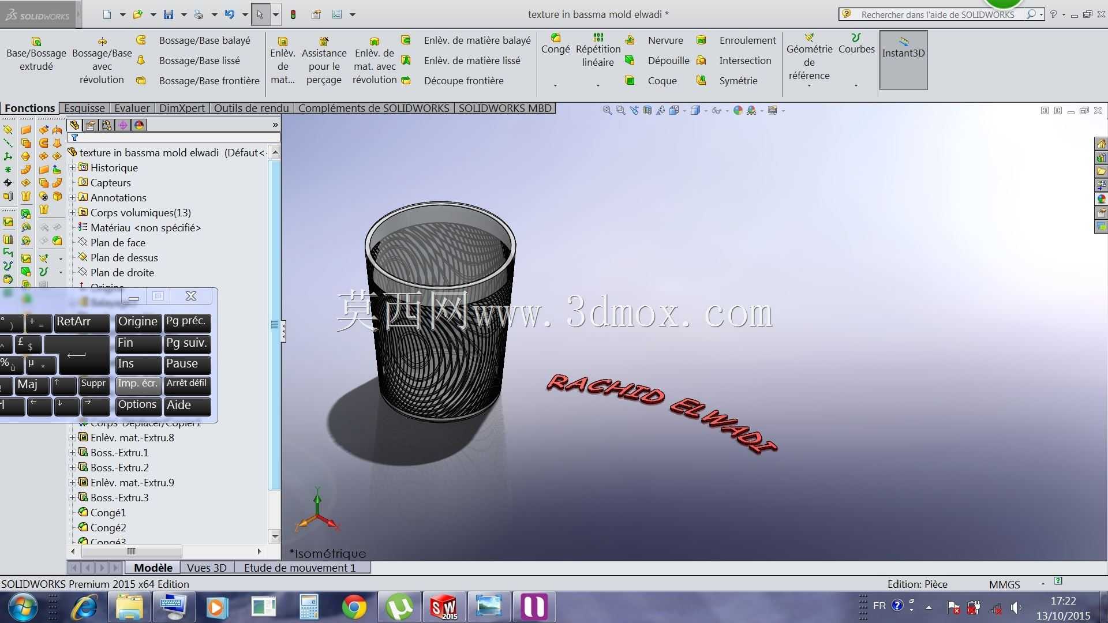Screen dimensions: 1108x623
Task: Select Bossage/Base avec révolution tool
Action: point(102,60)
